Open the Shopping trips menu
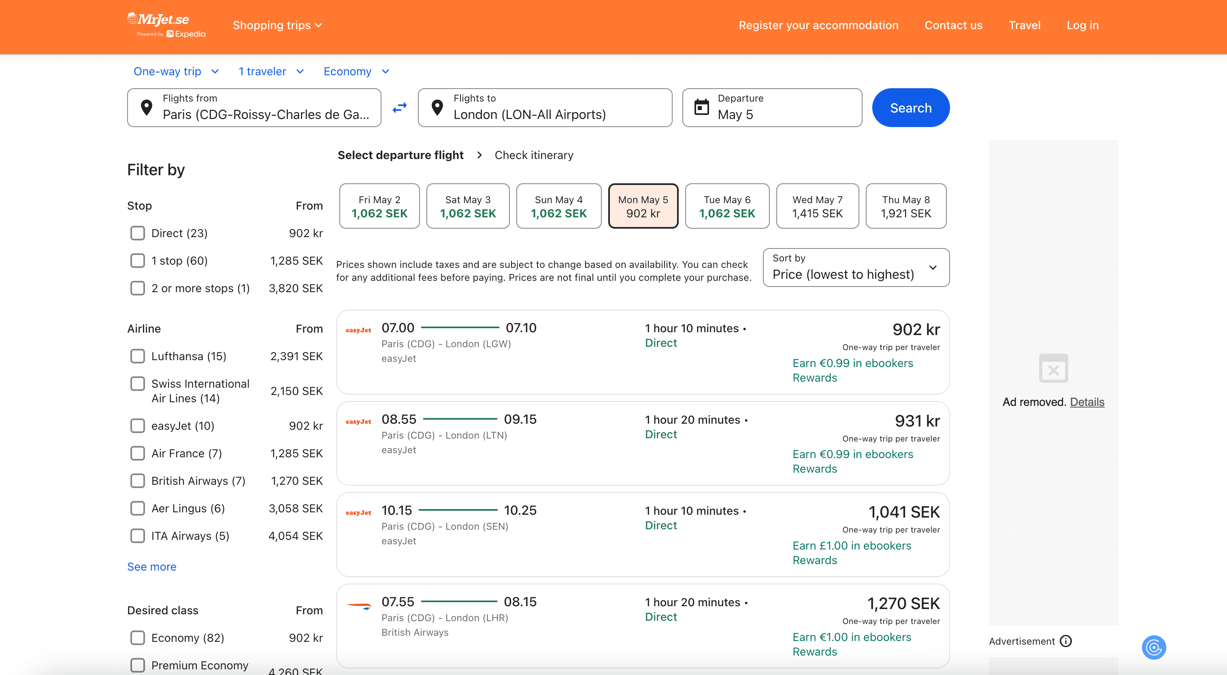The width and height of the screenshot is (1227, 675). coord(277,25)
